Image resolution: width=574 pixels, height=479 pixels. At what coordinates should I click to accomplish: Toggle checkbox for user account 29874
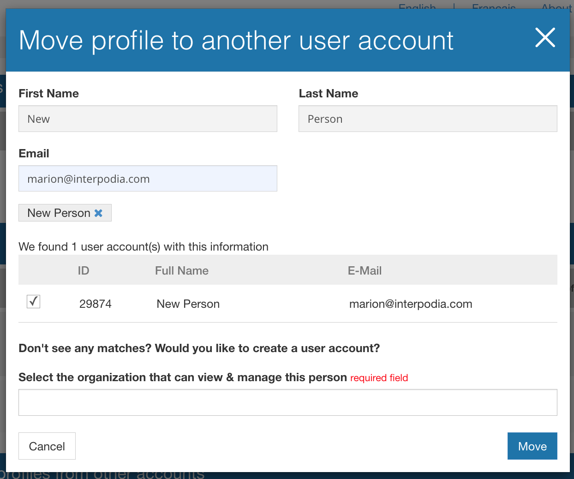point(33,302)
